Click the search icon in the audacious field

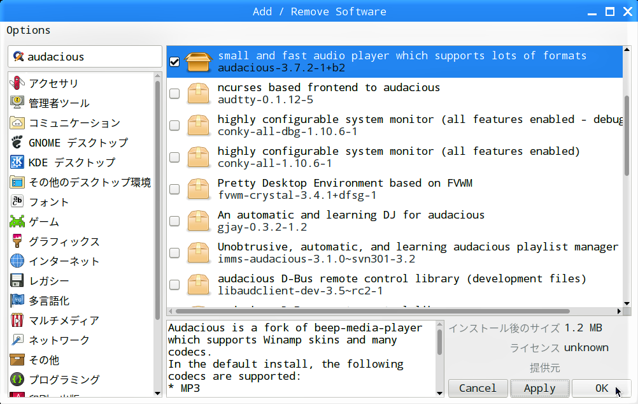pos(18,56)
